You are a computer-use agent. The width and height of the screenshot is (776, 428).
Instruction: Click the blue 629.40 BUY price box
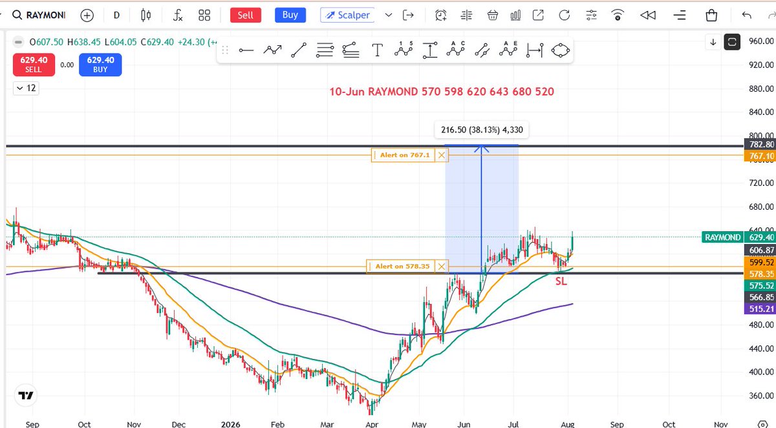pos(100,65)
